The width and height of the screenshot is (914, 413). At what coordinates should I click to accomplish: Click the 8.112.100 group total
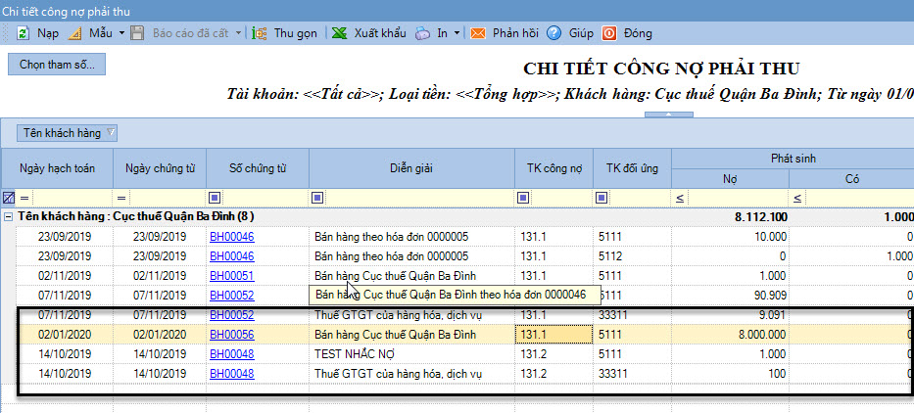(761, 217)
